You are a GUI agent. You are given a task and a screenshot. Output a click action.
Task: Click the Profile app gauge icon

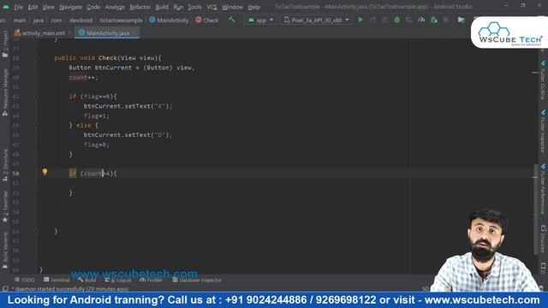421,20
